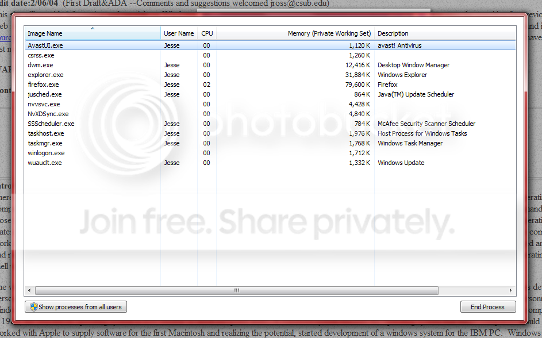542x338 pixels.
Task: Click the horizontal scrollbar right arrow
Action: pos(511,291)
